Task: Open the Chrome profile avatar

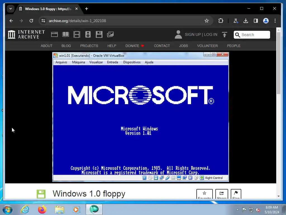Action: click(266, 21)
